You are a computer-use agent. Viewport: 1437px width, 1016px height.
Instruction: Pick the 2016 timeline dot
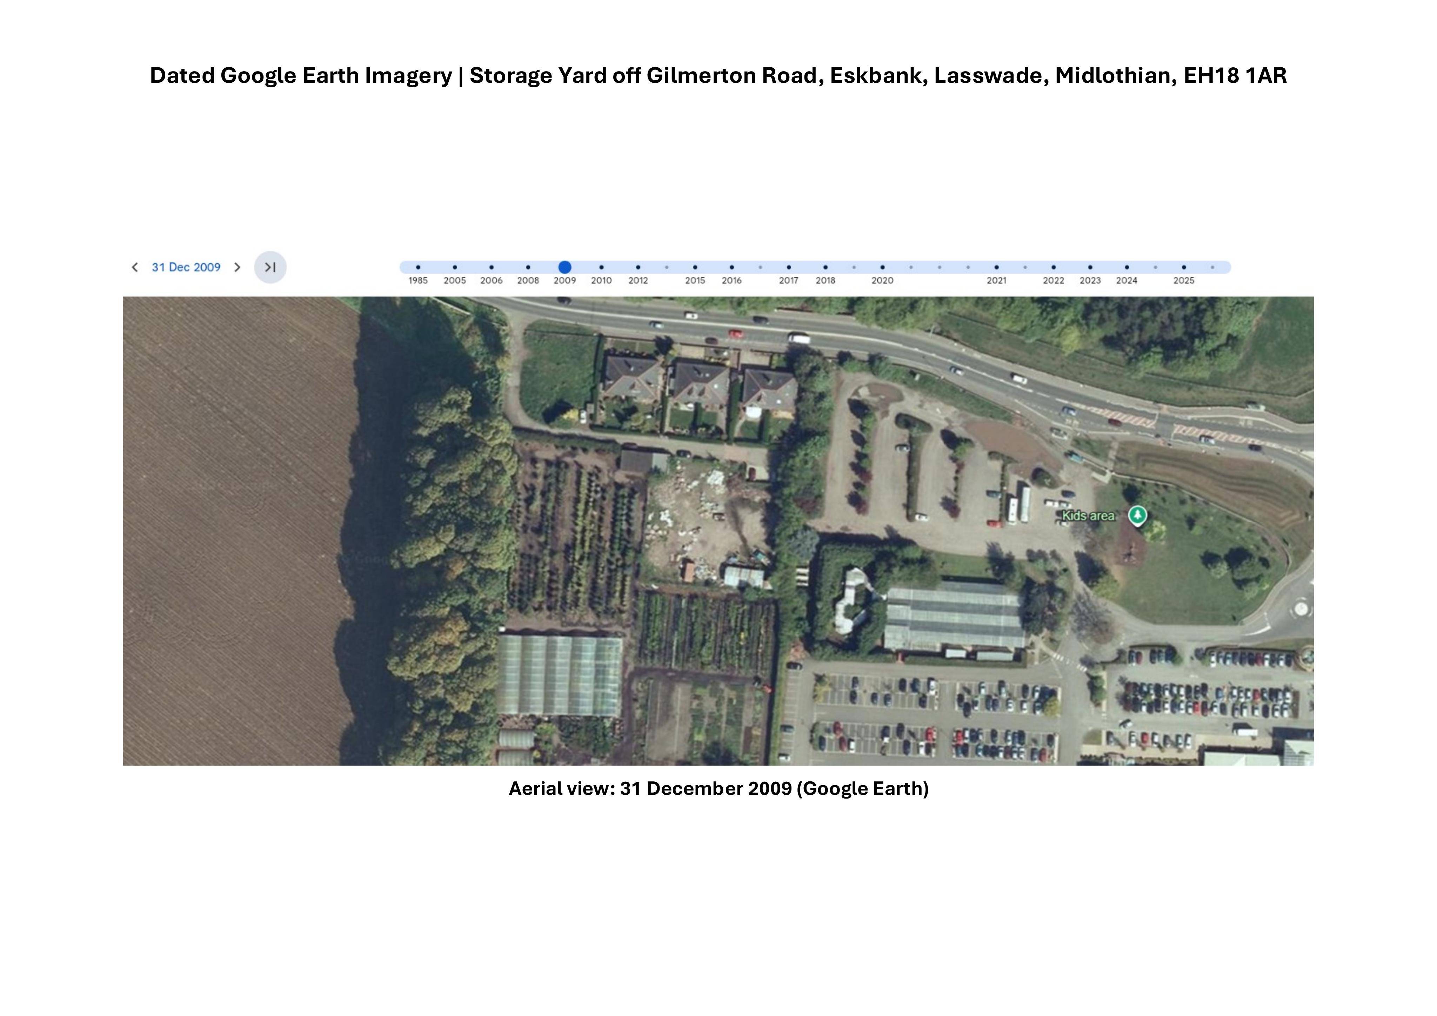tap(731, 267)
